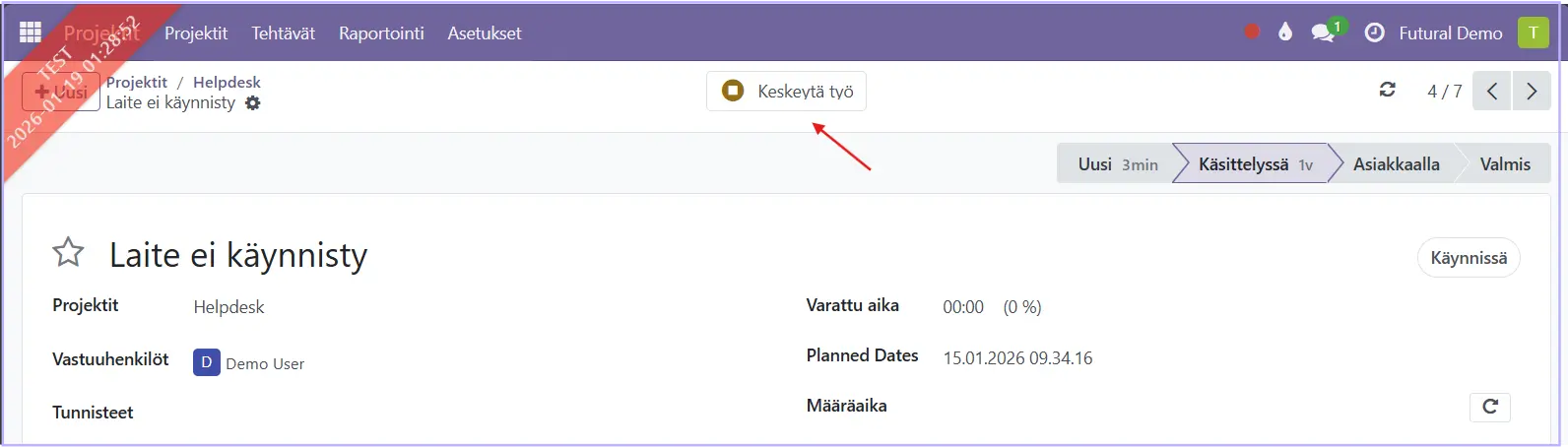This screenshot has height=447, width=1568.
Task: Click the recurrence icon beside Määräaika
Action: 1490,407
